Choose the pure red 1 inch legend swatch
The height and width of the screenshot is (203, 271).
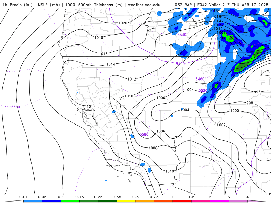(182, 201)
